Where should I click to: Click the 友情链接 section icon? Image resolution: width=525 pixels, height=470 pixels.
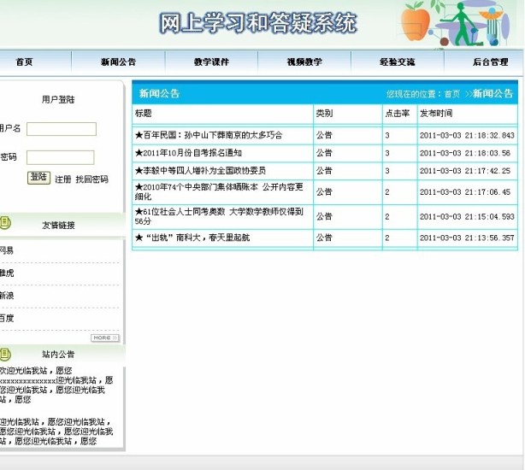[5, 224]
